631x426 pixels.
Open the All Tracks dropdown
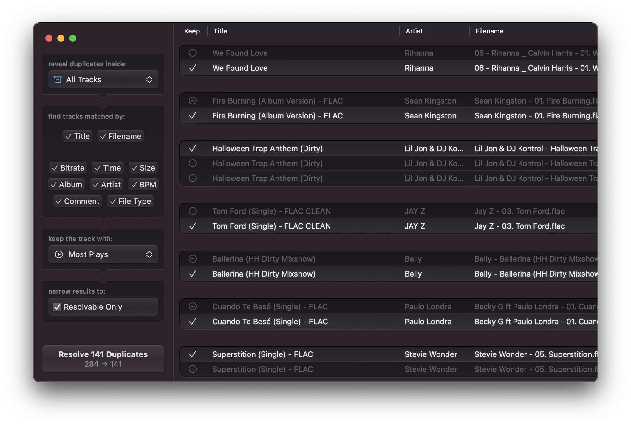103,79
